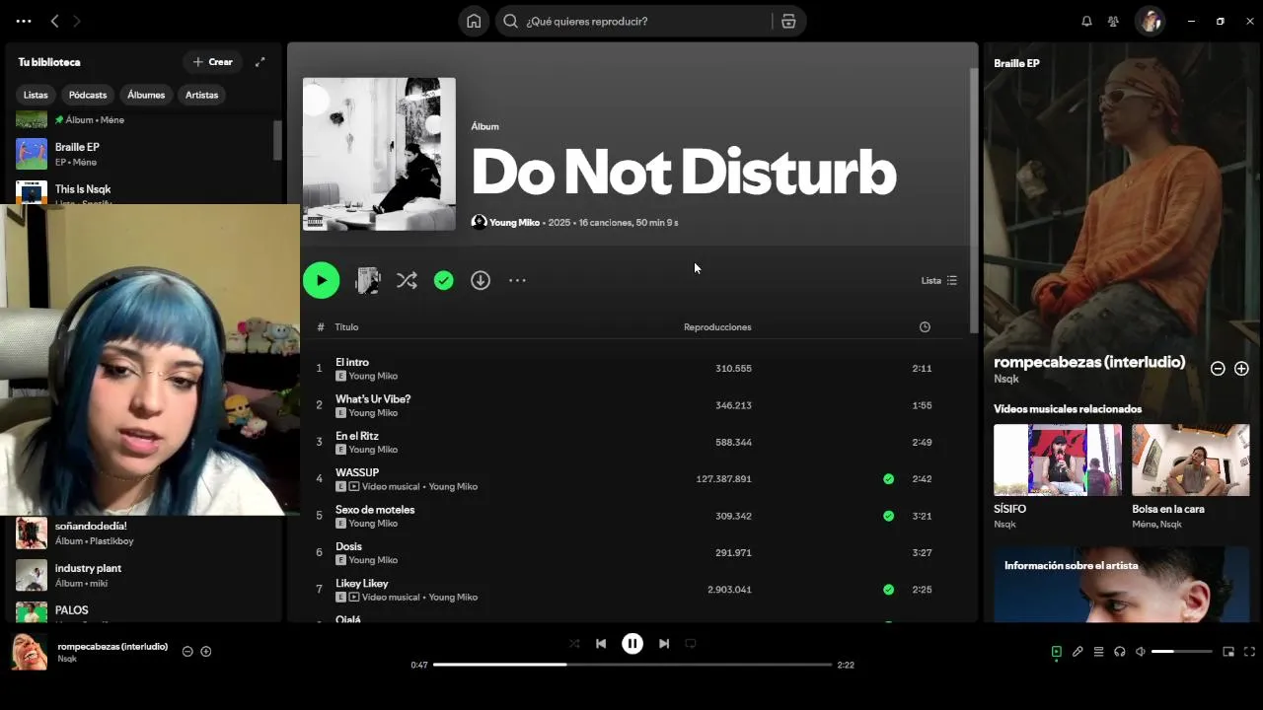The width and height of the screenshot is (1263, 710).
Task: Open Nsqk artist link in right panel
Action: coord(1006,379)
